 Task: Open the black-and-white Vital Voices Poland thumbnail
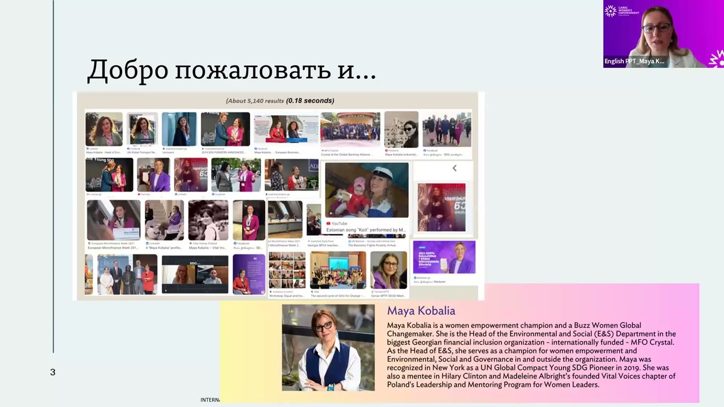[208, 220]
